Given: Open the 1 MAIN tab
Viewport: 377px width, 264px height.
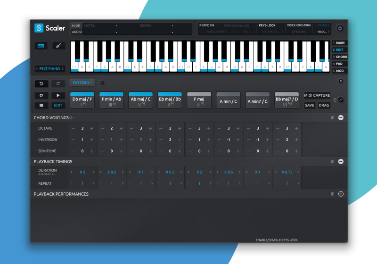Looking at the screenshot, I should coord(339,43).
